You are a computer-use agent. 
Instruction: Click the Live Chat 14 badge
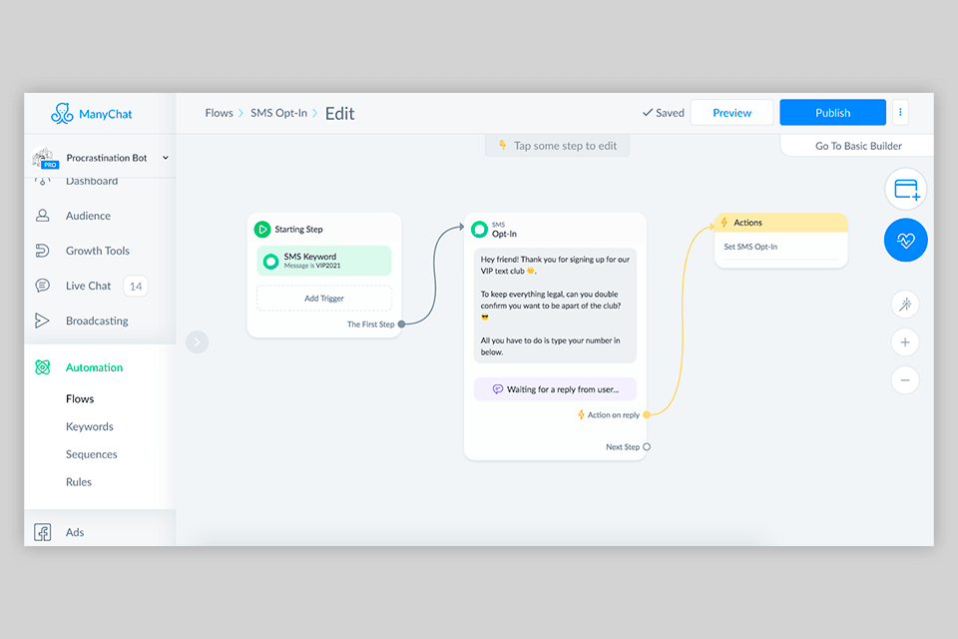pyautogui.click(x=136, y=287)
